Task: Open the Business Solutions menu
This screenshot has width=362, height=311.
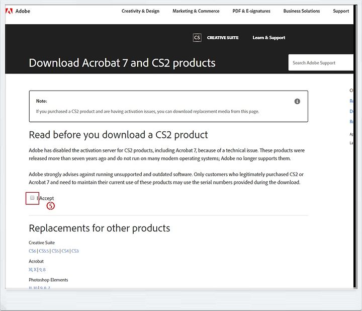Action: [x=302, y=11]
